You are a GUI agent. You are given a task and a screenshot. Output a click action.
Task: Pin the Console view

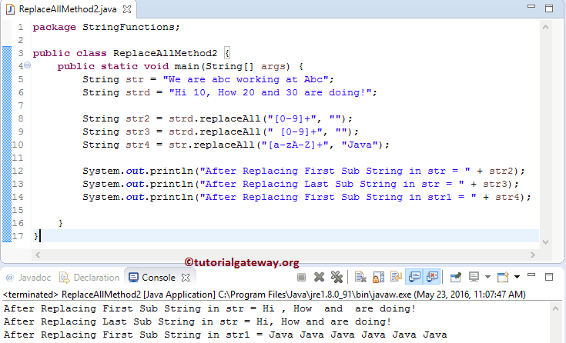click(456, 277)
